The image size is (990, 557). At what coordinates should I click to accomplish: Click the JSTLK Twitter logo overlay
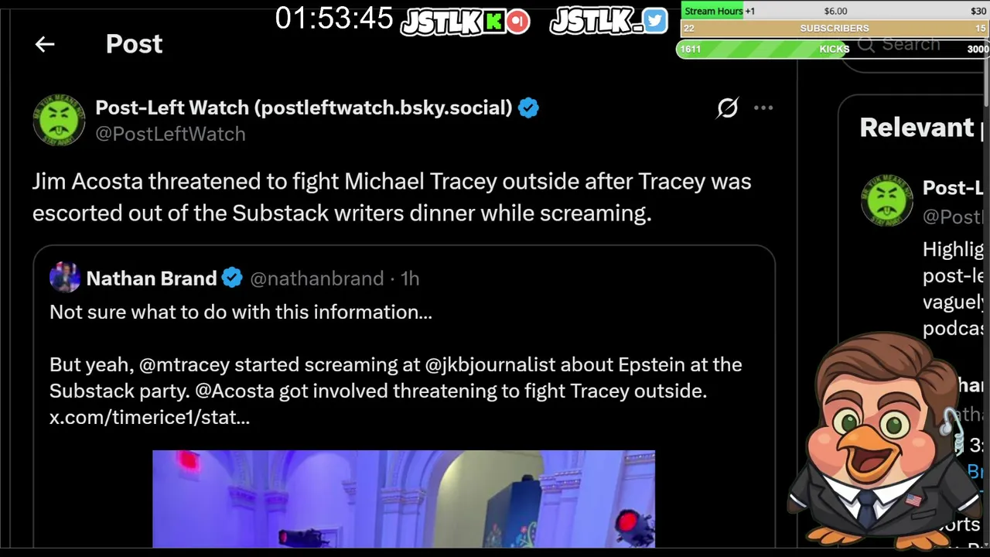(608, 21)
